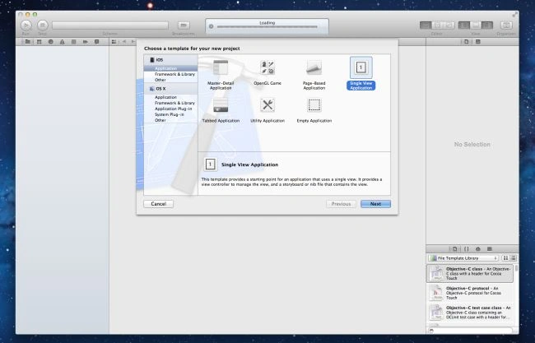Show the Quick Help inspector
Screen dimensions: 535x343
tap(478, 42)
